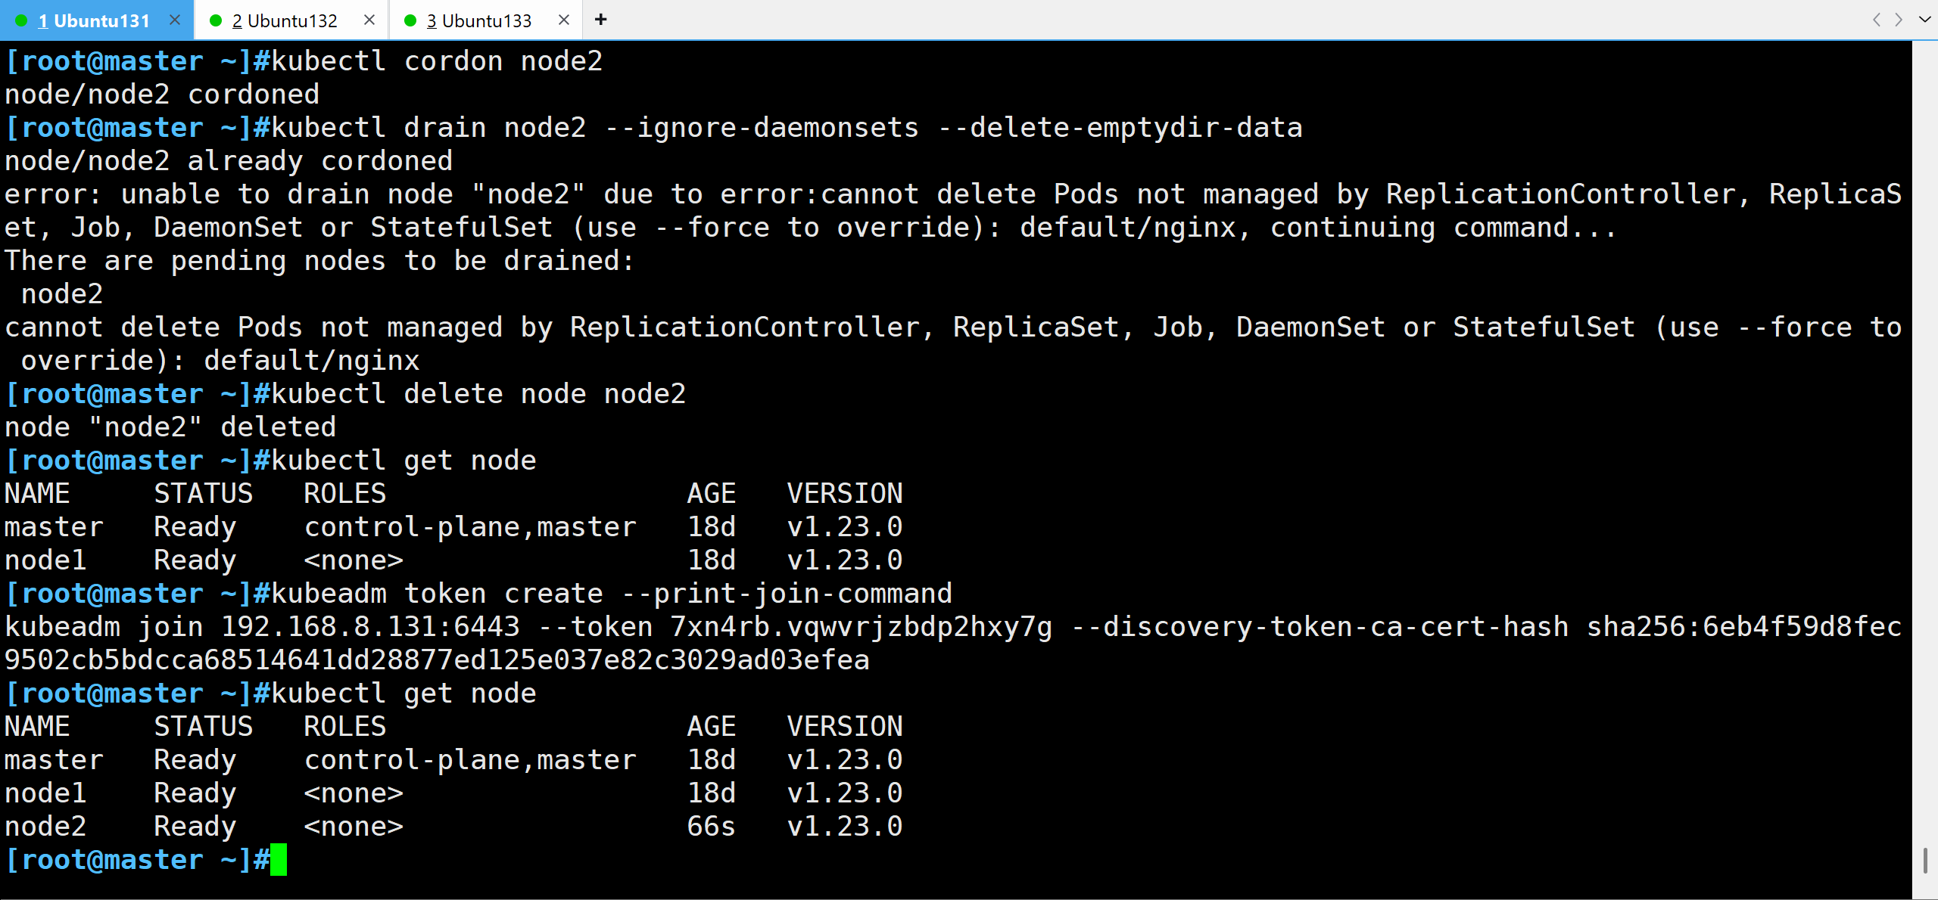Click green connection dot on Ubuntu132 tab

coord(216,20)
